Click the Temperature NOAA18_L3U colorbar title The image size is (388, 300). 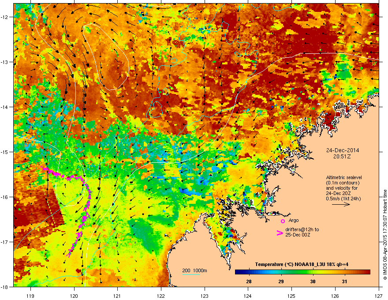click(302, 264)
